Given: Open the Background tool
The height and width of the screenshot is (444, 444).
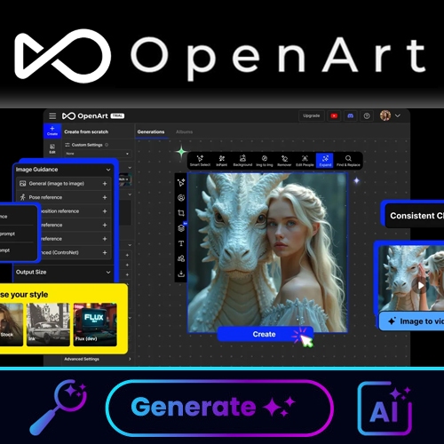Looking at the screenshot, I should pos(242,161).
